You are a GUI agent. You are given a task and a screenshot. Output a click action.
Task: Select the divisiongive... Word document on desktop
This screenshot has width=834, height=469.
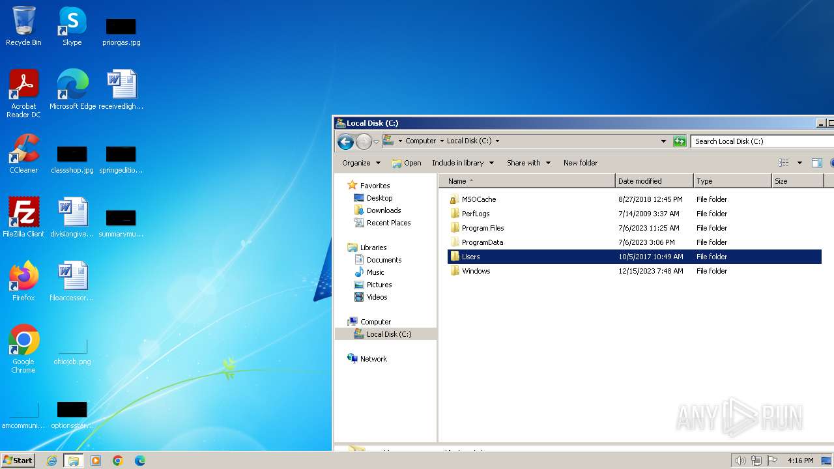pyautogui.click(x=72, y=218)
